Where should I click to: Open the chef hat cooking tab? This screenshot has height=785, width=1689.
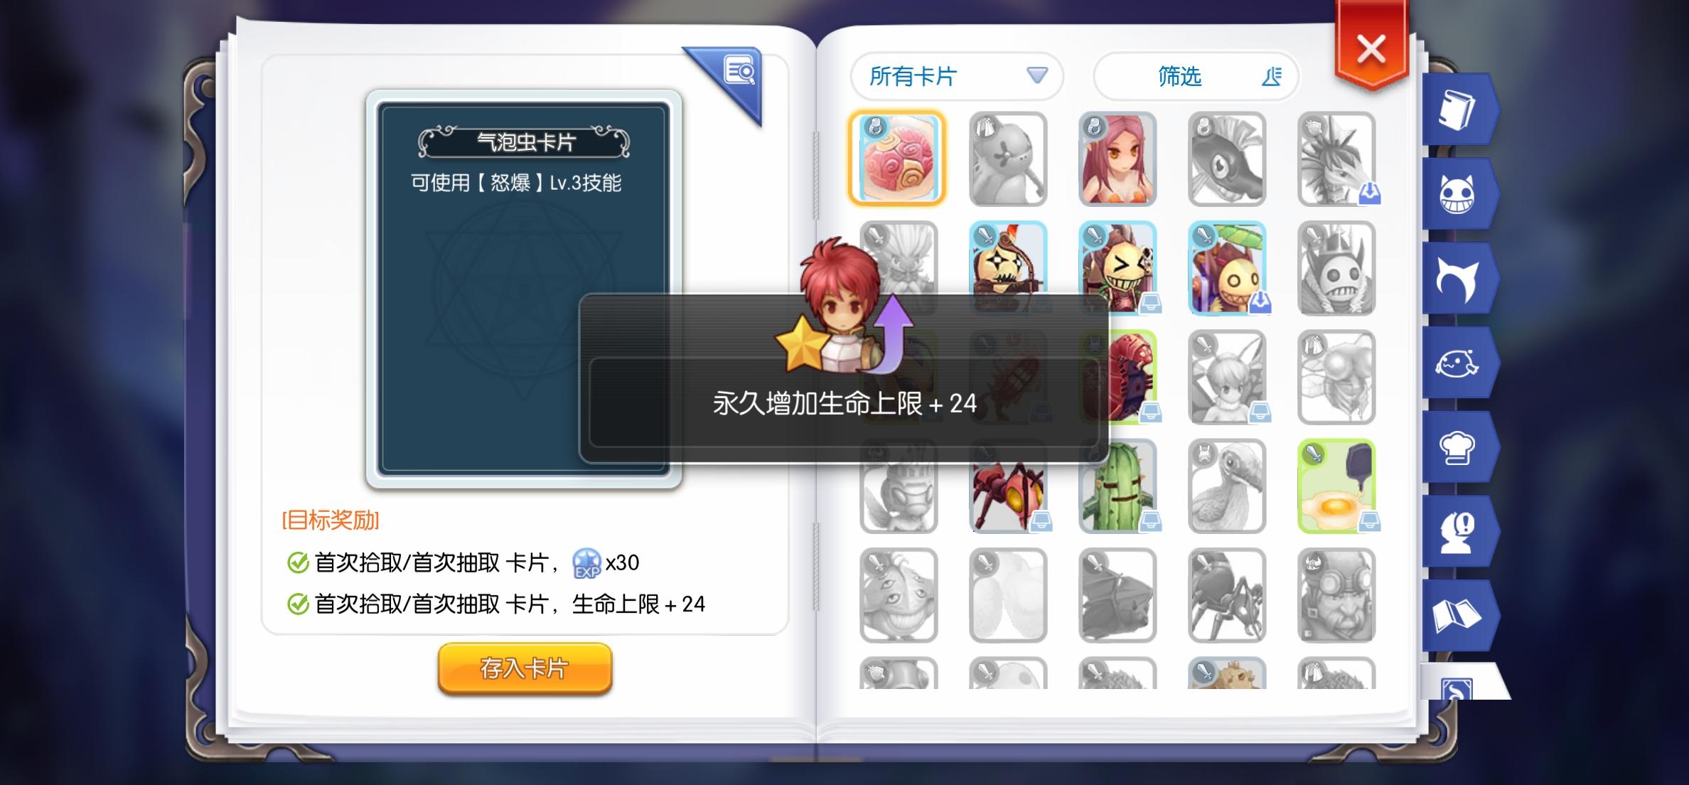click(1457, 448)
